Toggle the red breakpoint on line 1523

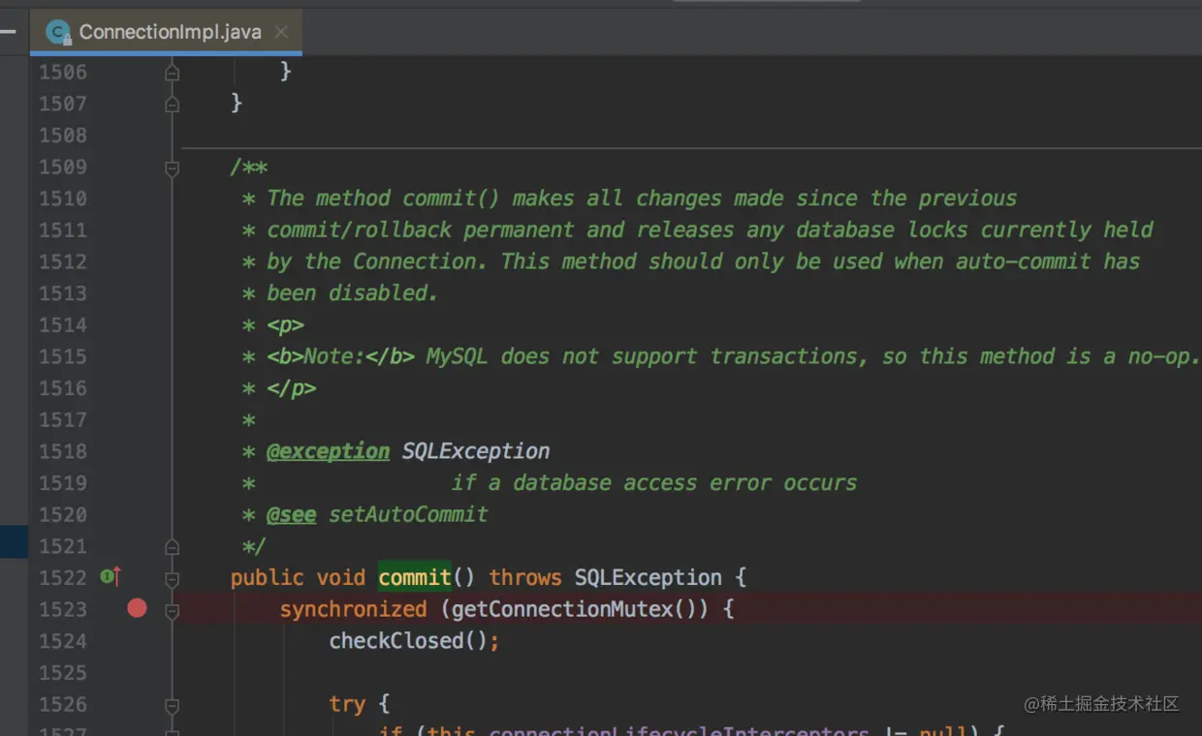coord(137,608)
